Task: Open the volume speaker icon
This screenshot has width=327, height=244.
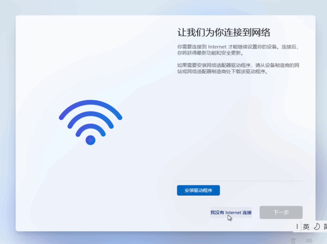Action: tap(309, 241)
